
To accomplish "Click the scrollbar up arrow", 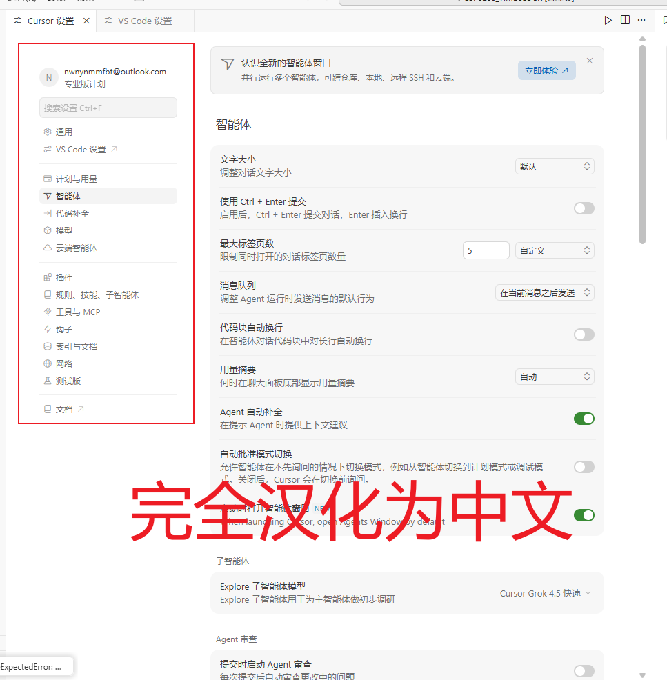I will pos(642,38).
